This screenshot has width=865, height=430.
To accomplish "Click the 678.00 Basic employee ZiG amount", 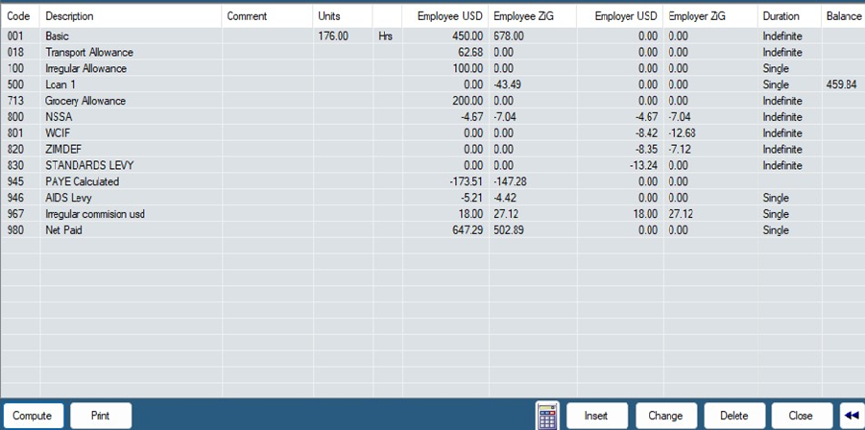I will tap(509, 36).
